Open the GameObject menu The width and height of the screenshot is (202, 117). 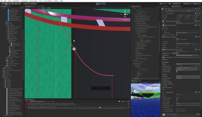(16, 1)
